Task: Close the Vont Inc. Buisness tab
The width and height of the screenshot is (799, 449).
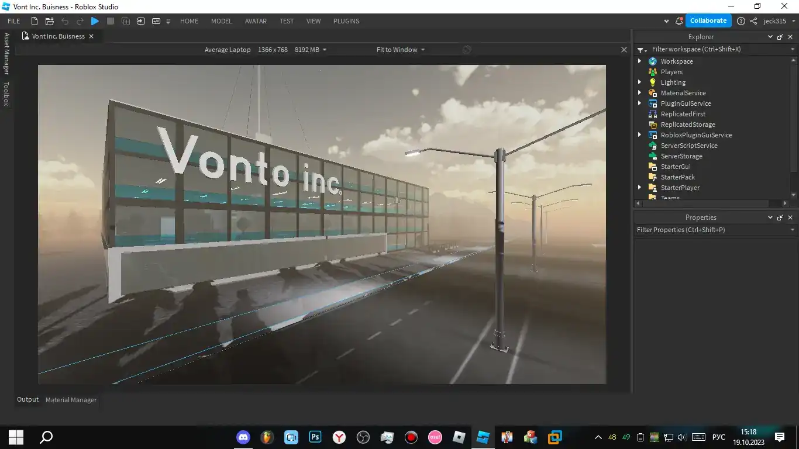Action: [91, 36]
